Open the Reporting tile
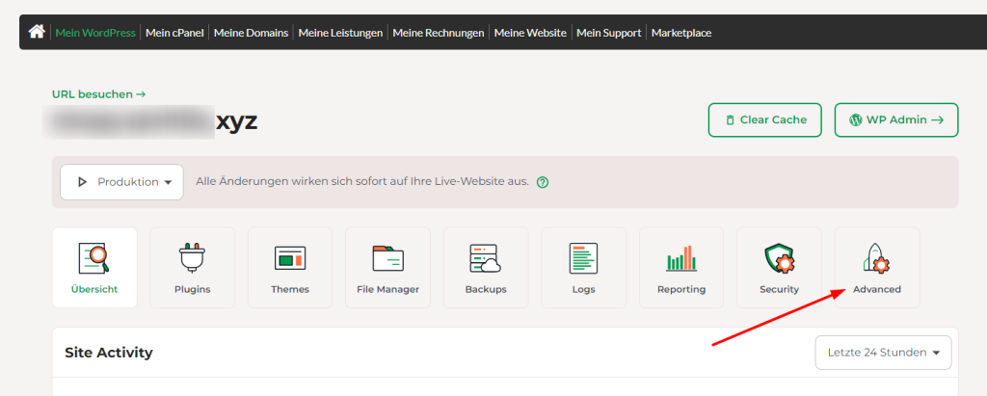 pos(681,268)
